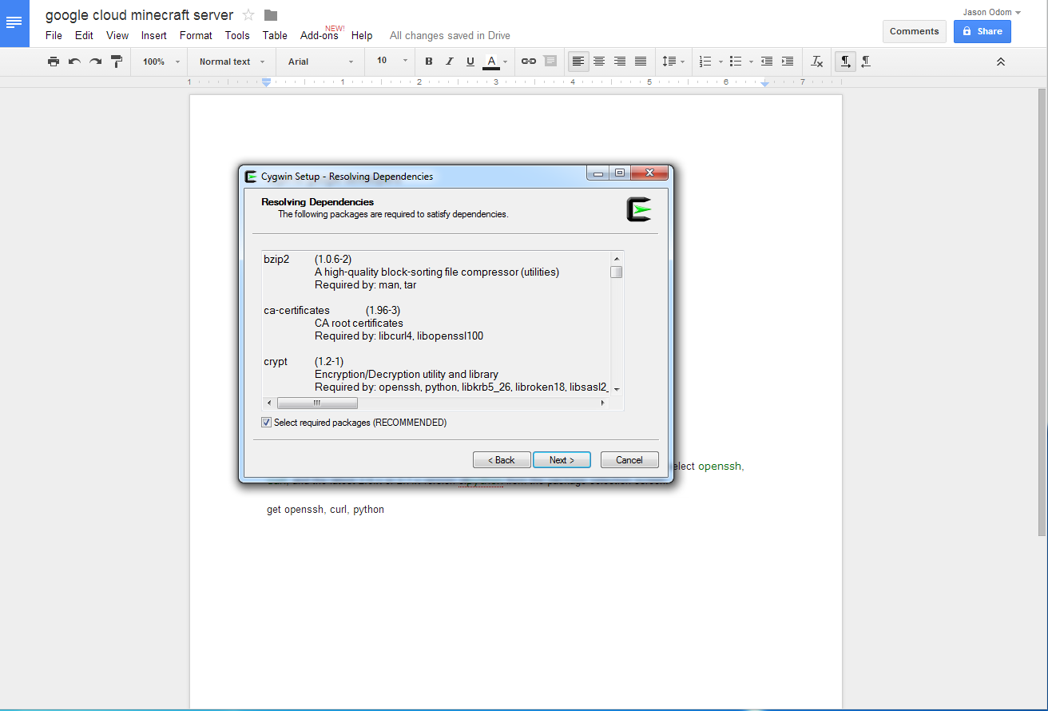Open the Help menu
Image resolution: width=1048 pixels, height=711 pixels.
coord(362,35)
